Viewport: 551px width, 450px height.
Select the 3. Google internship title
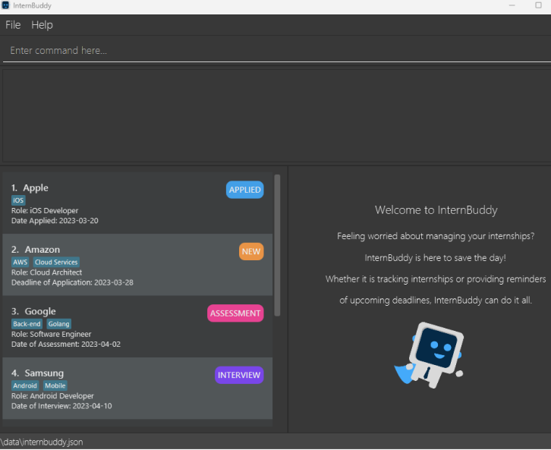point(33,312)
